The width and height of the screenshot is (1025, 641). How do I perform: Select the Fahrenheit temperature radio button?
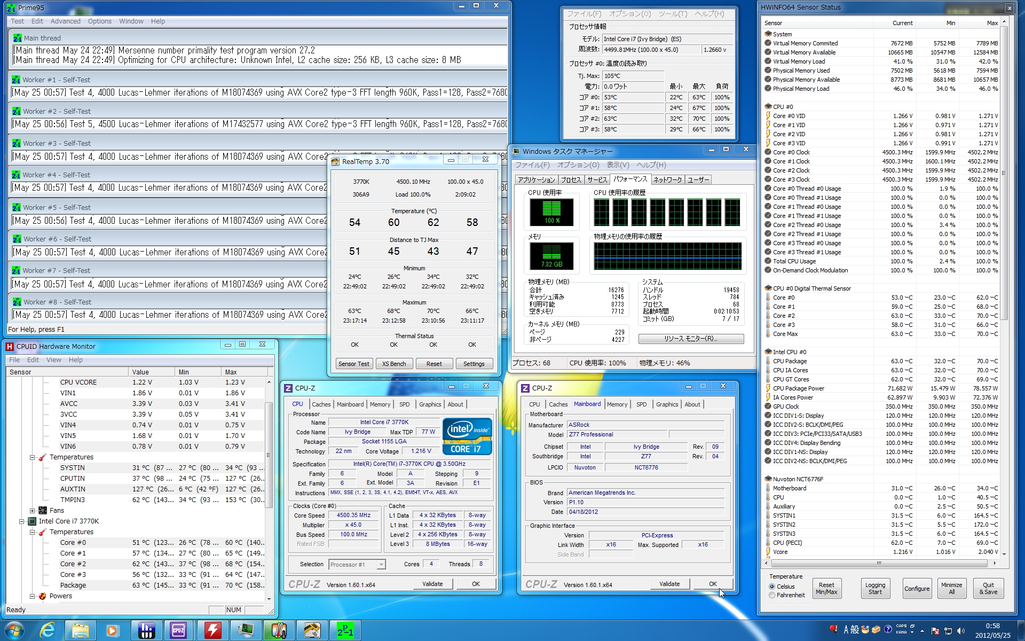pos(772,595)
